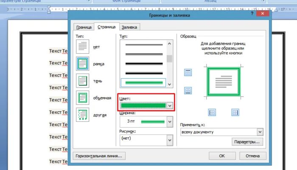Select the 'нет' border setting icon
Image resolution: width=297 pixels, height=170 pixels.
(82, 47)
